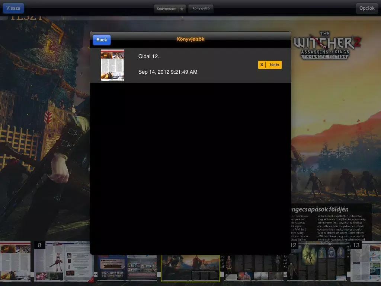
Task: Delete bookmark with the törlés button
Action: 270,65
